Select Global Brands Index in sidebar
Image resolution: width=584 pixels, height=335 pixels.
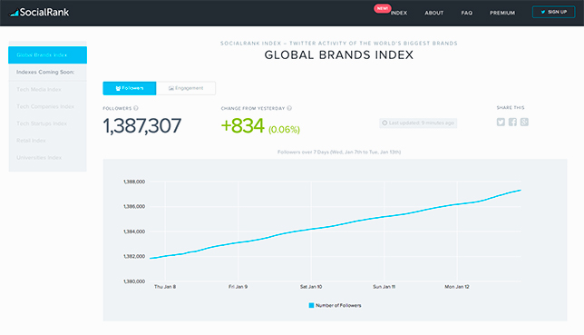tap(48, 54)
